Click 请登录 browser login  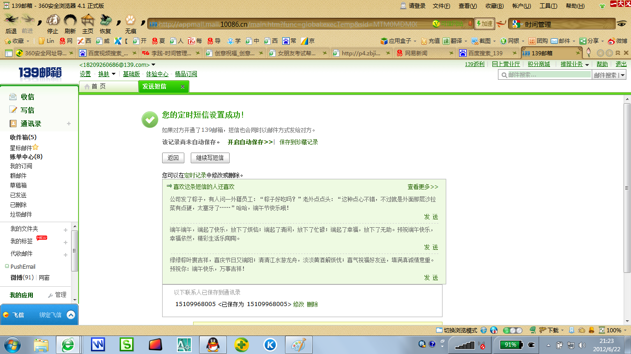(413, 6)
